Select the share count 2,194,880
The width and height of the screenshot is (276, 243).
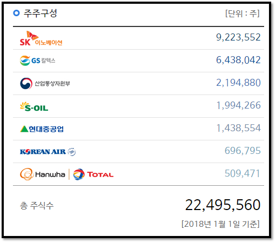click(x=238, y=83)
